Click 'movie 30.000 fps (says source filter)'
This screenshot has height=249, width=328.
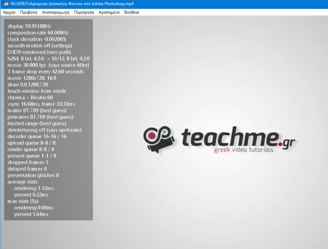48,65
